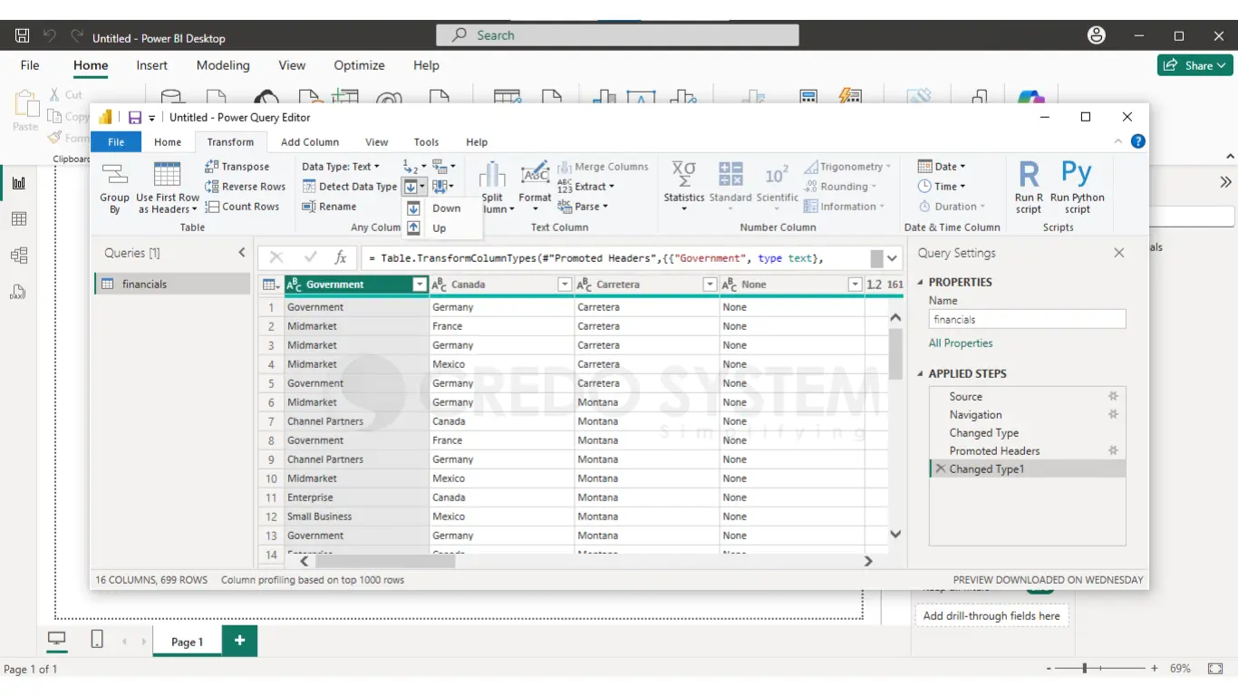
Task: Open Report view in Power BI sidebar
Action: [19, 182]
